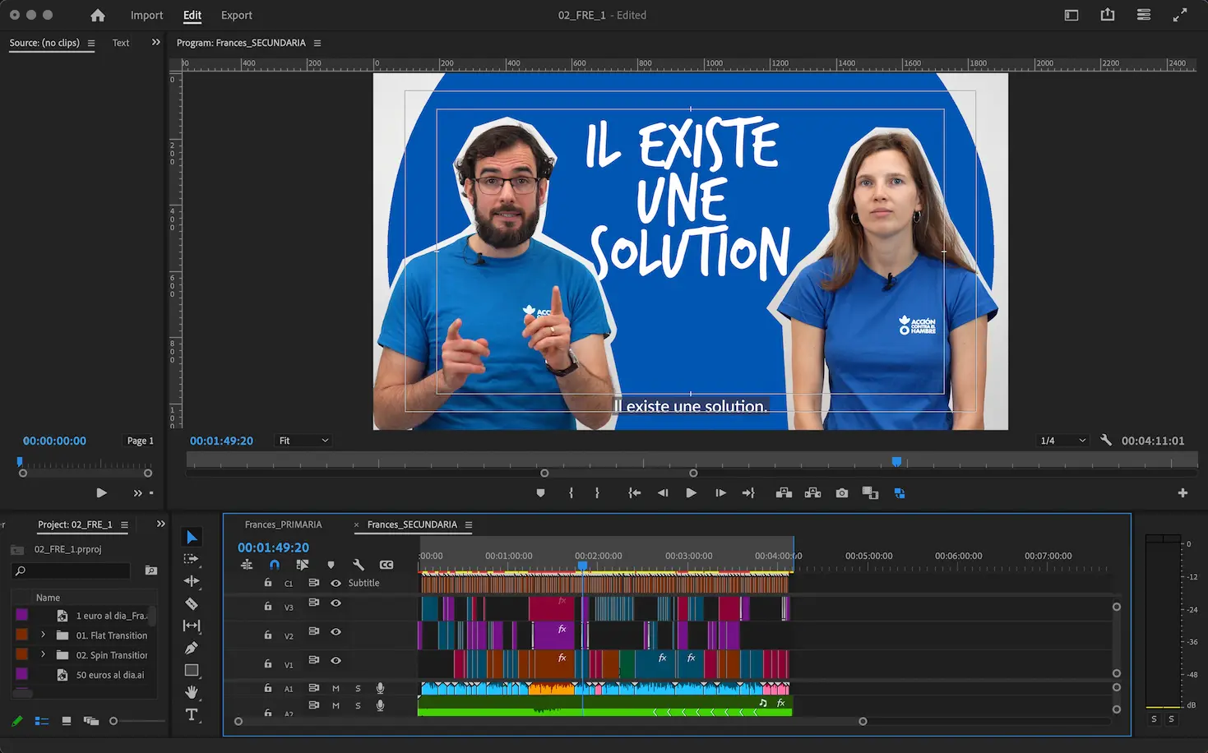The height and width of the screenshot is (753, 1208).
Task: Click the Home icon
Action: click(x=98, y=15)
